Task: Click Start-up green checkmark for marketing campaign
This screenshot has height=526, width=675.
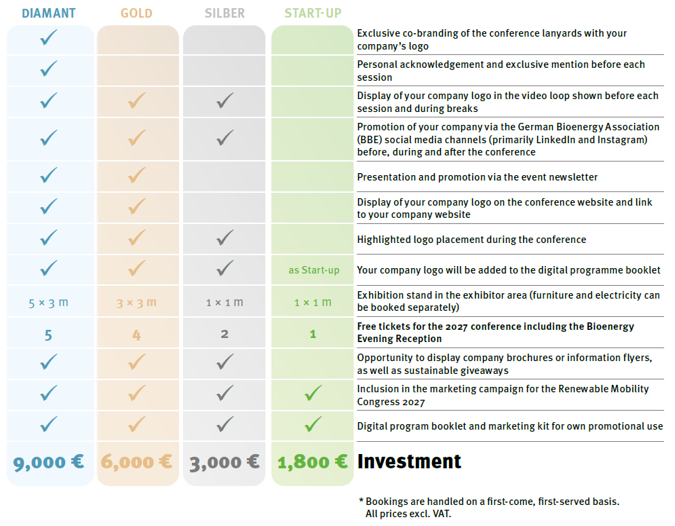Action: [x=313, y=392]
